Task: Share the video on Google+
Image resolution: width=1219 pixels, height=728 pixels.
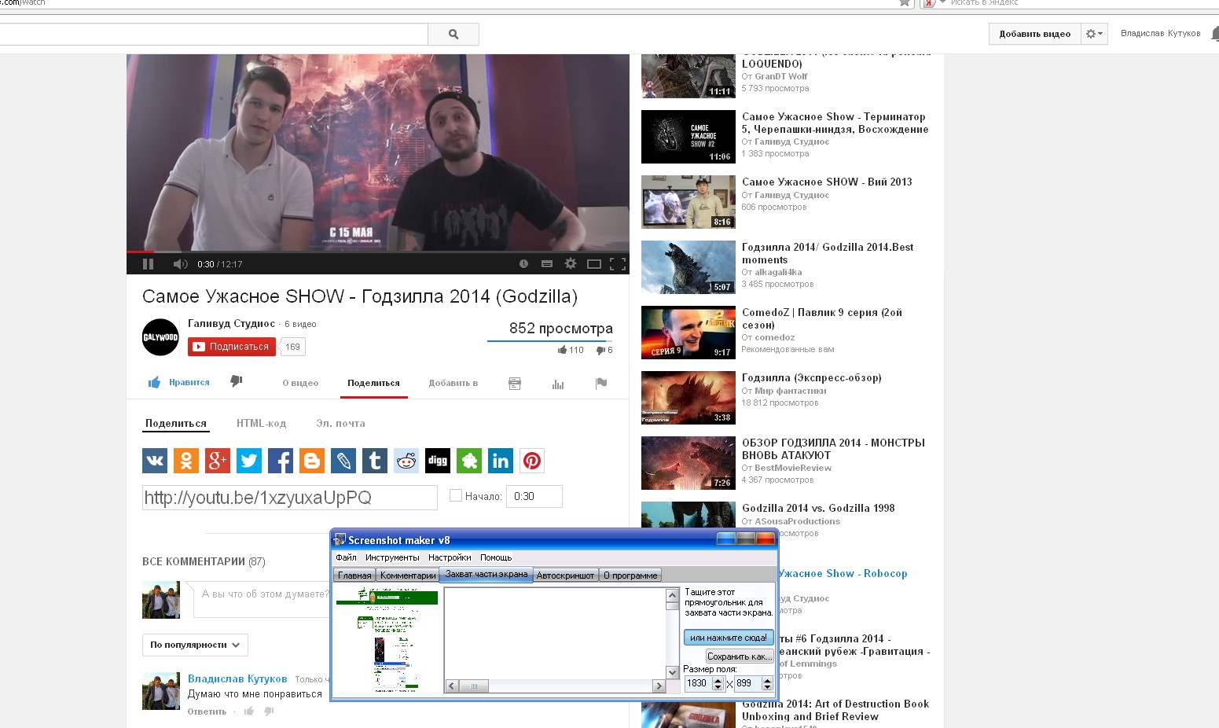Action: 218,461
